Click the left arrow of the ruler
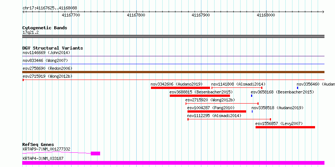Image resolution: width=335 pixels, height=167 pixels. [x=23, y=12]
